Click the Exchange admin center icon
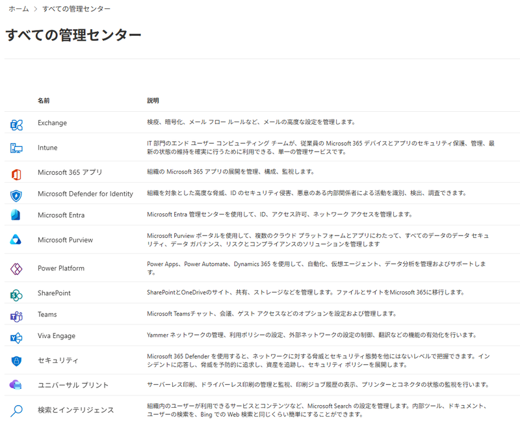 click(x=16, y=125)
